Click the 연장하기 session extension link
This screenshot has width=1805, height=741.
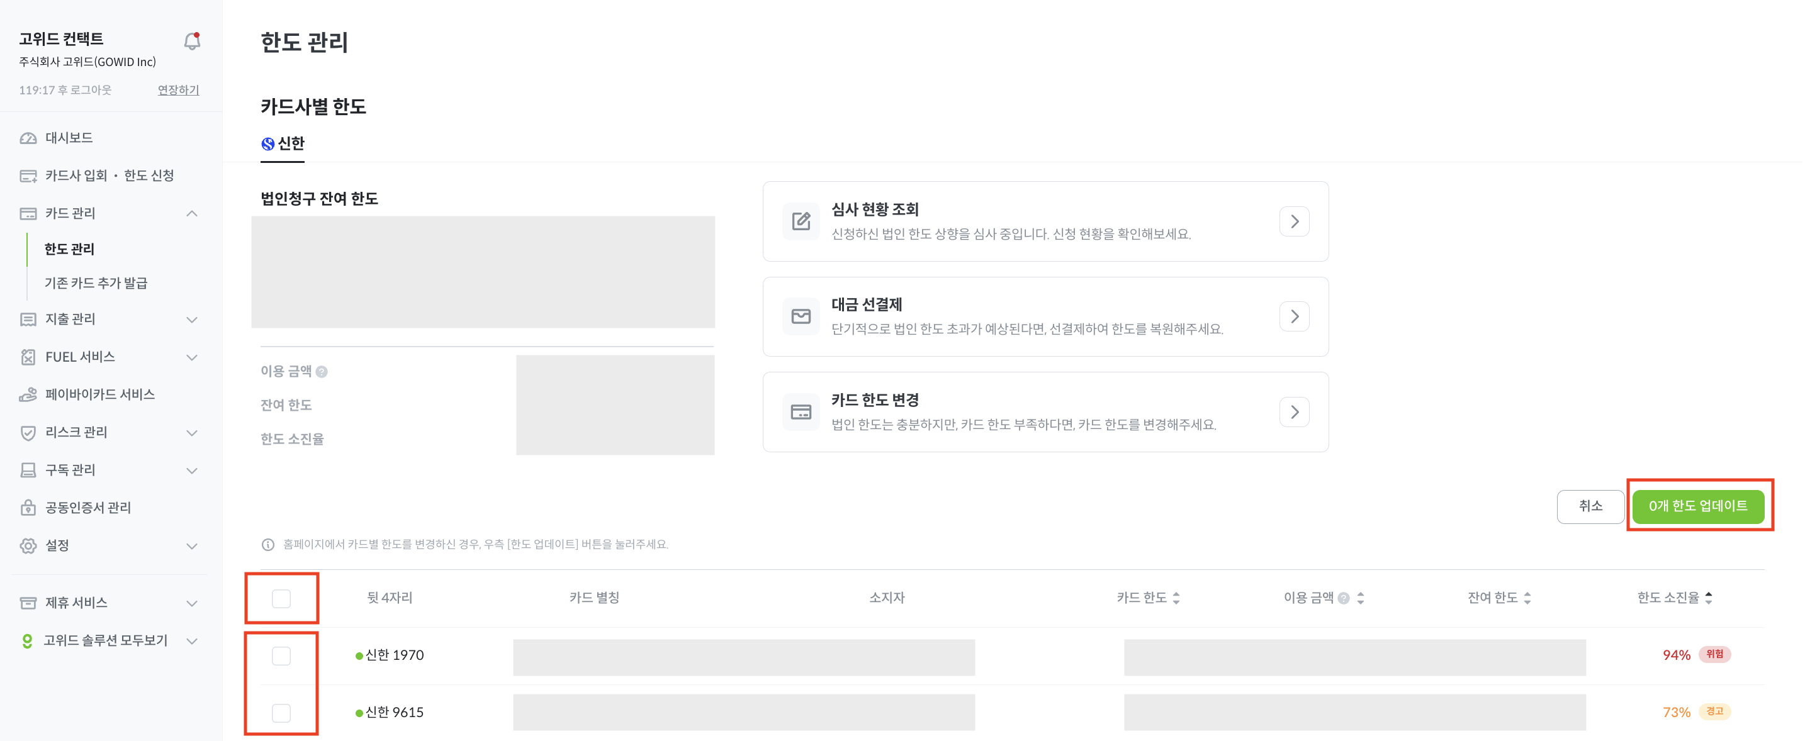178,90
